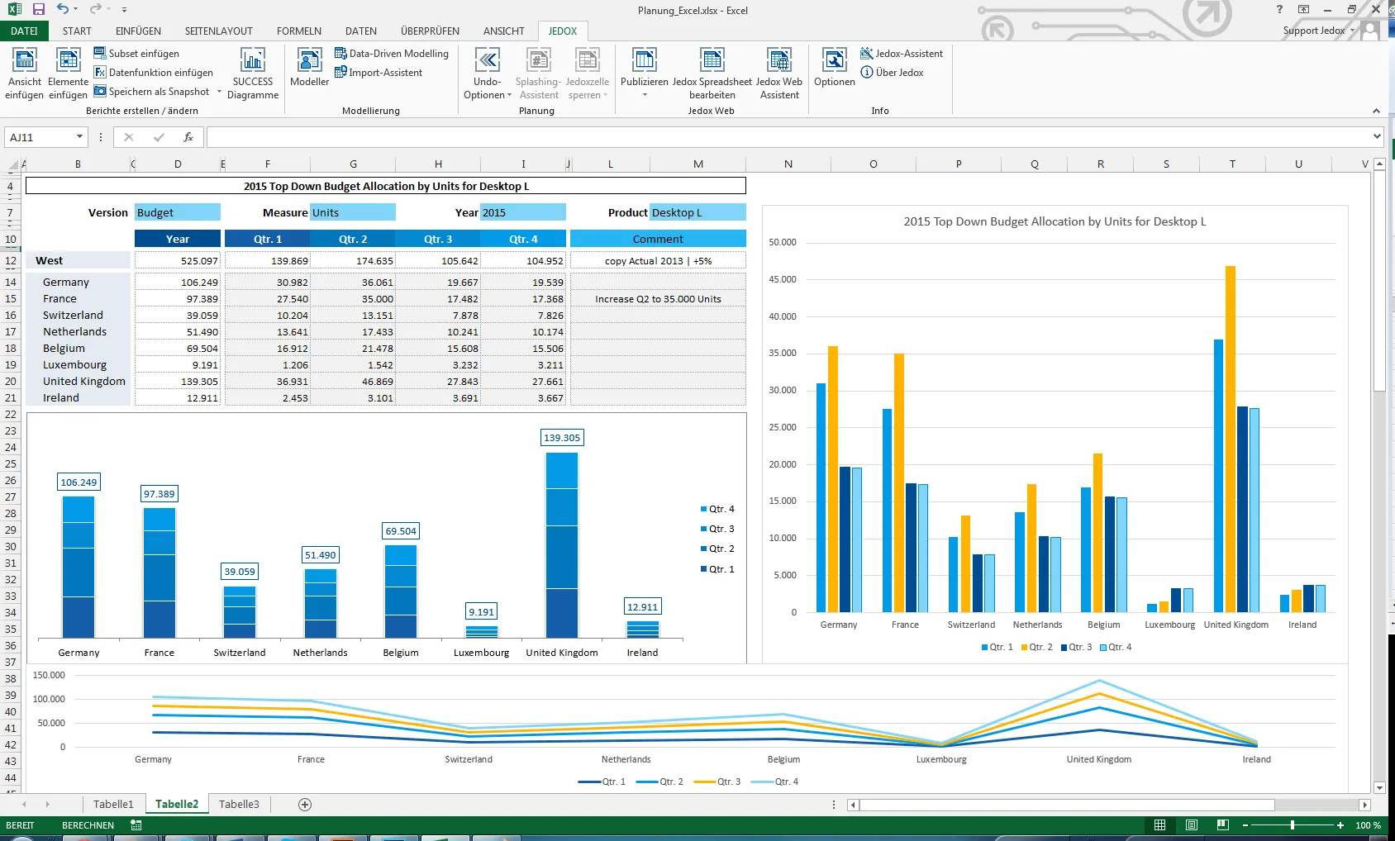This screenshot has height=841, width=1395.
Task: Open the Modeller tool
Action: 309,67
